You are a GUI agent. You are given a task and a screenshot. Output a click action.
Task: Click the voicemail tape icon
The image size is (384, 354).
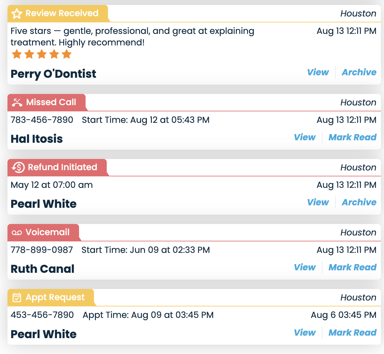(17, 233)
